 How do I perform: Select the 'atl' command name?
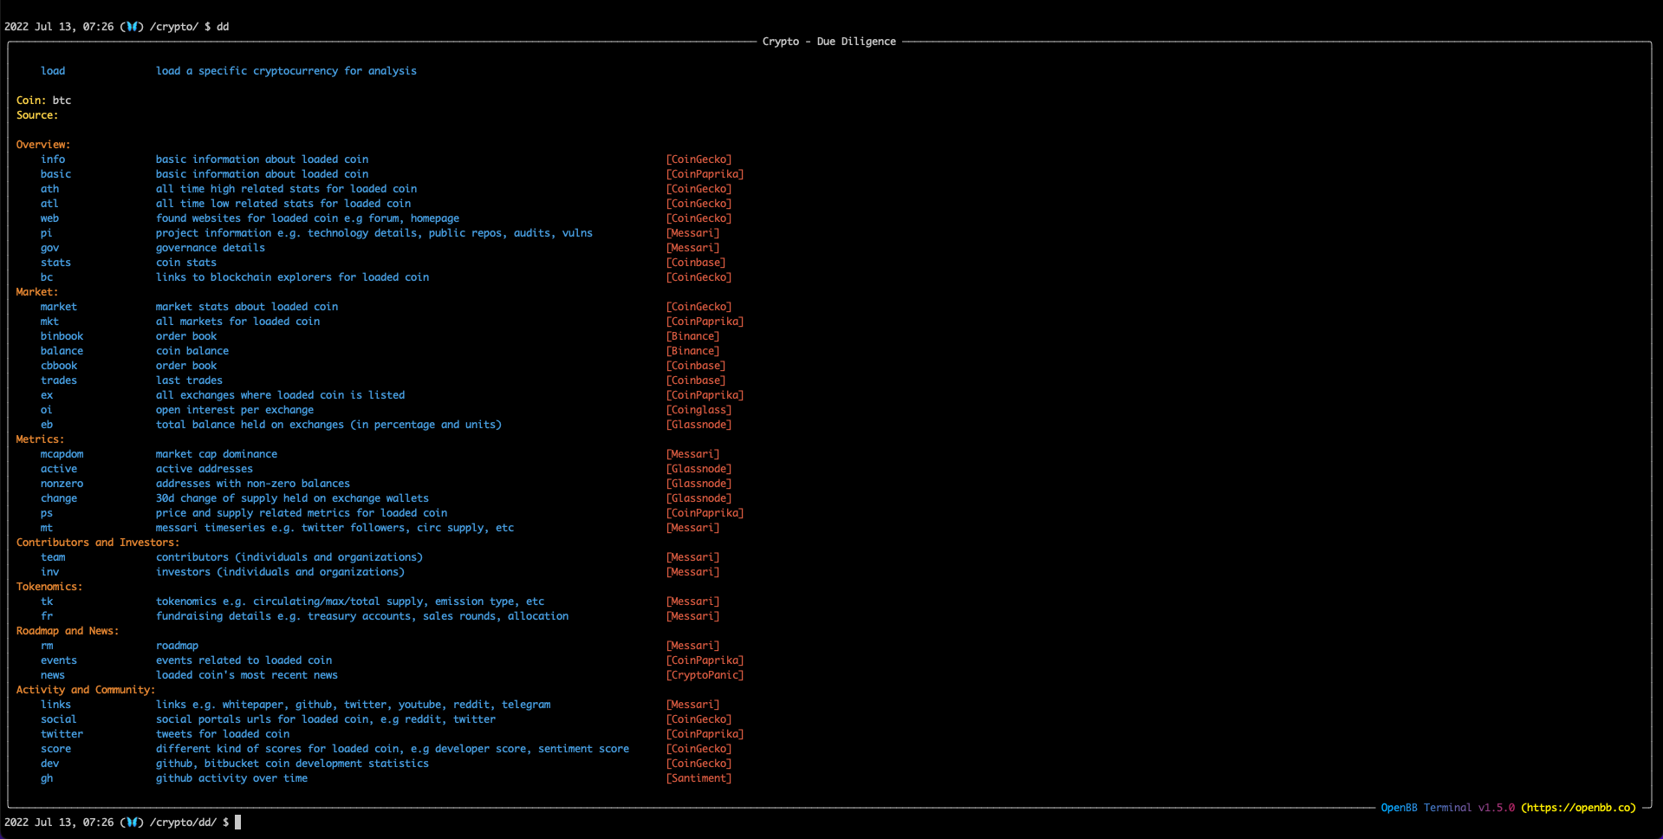[x=50, y=204]
